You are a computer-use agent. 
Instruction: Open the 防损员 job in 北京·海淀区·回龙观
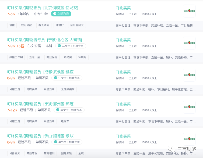[x=43, y=8]
